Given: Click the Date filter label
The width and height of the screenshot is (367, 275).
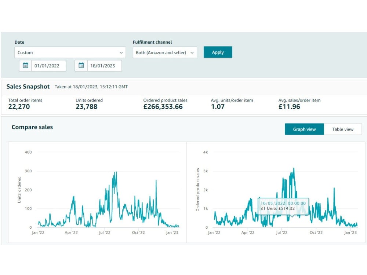Looking at the screenshot, I should click(19, 42).
